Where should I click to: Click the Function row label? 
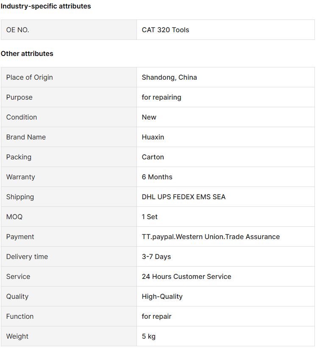coord(20,316)
